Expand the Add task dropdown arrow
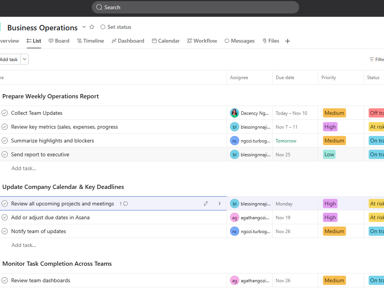 click(25, 59)
